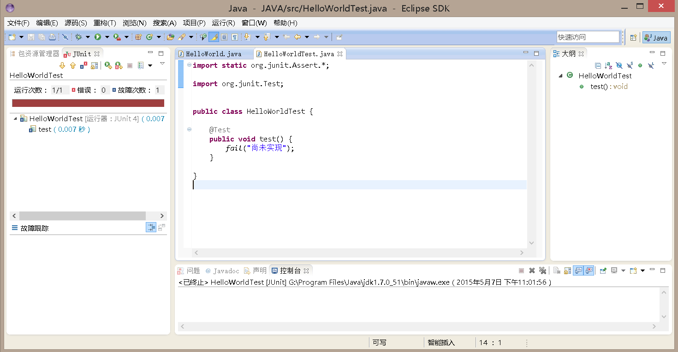This screenshot has width=678, height=352.
Task: Switch to 包资源管理器 tab
Action: click(35, 53)
